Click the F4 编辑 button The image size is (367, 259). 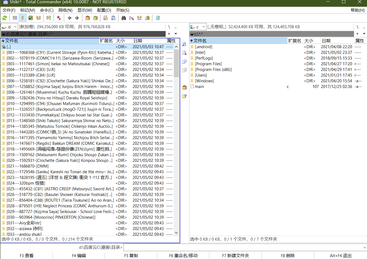[x=79, y=256]
